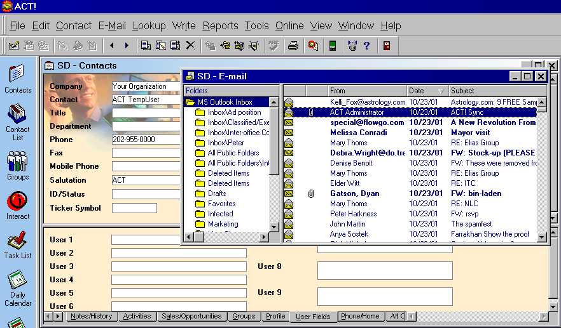561x328 pixels.
Task: Select the Inbox\Peter folder
Action: pos(226,143)
